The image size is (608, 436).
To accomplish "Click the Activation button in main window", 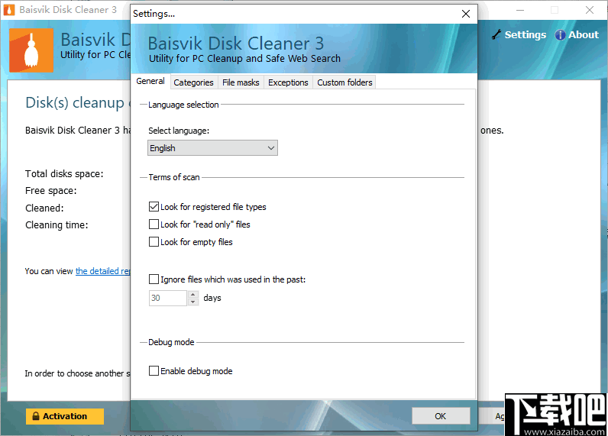I will pos(65,416).
